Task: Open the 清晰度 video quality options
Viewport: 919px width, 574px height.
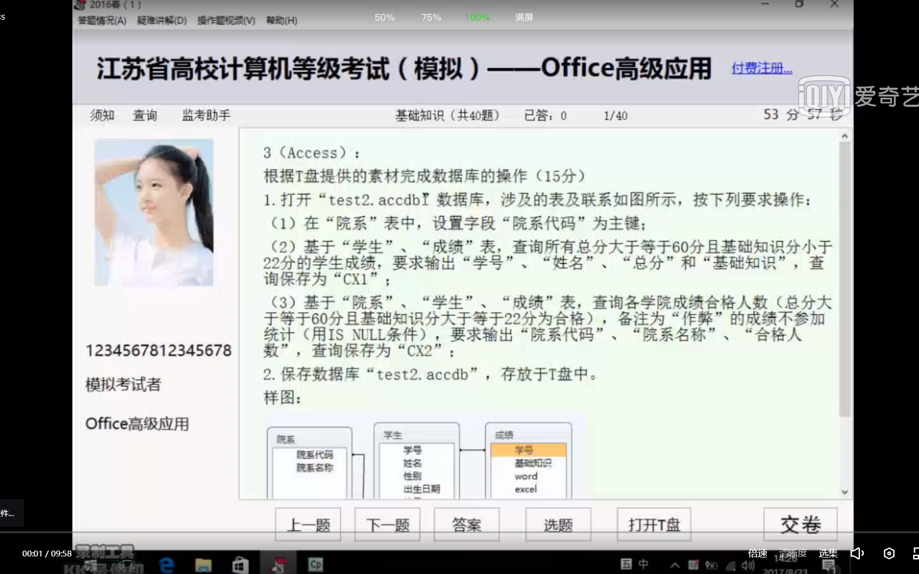Action: click(x=792, y=553)
